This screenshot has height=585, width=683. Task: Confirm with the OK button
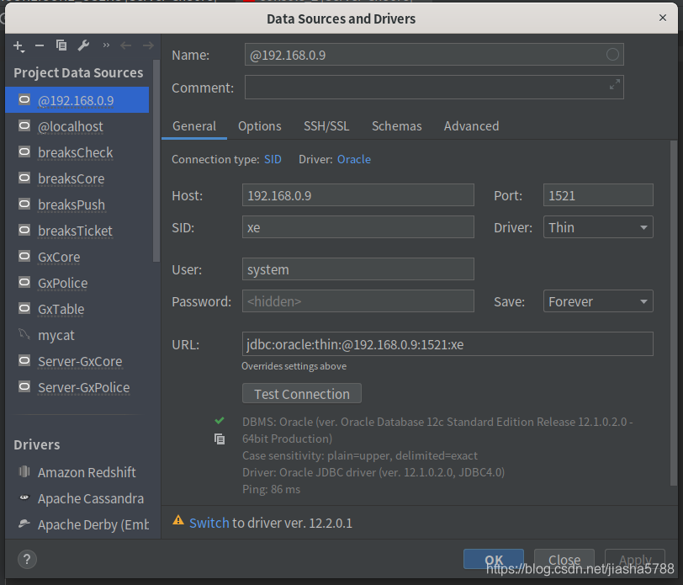(494, 559)
